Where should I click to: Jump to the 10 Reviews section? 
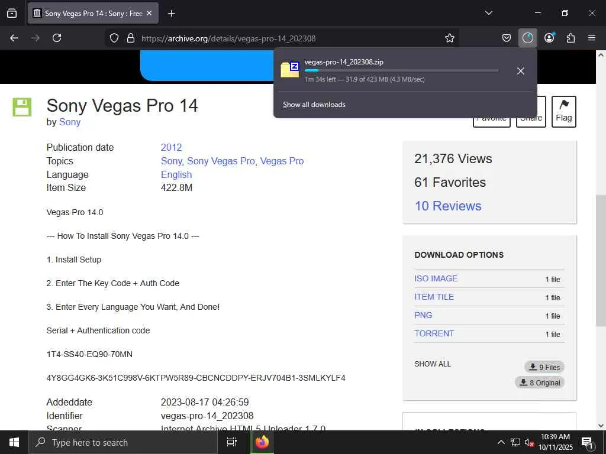click(448, 206)
